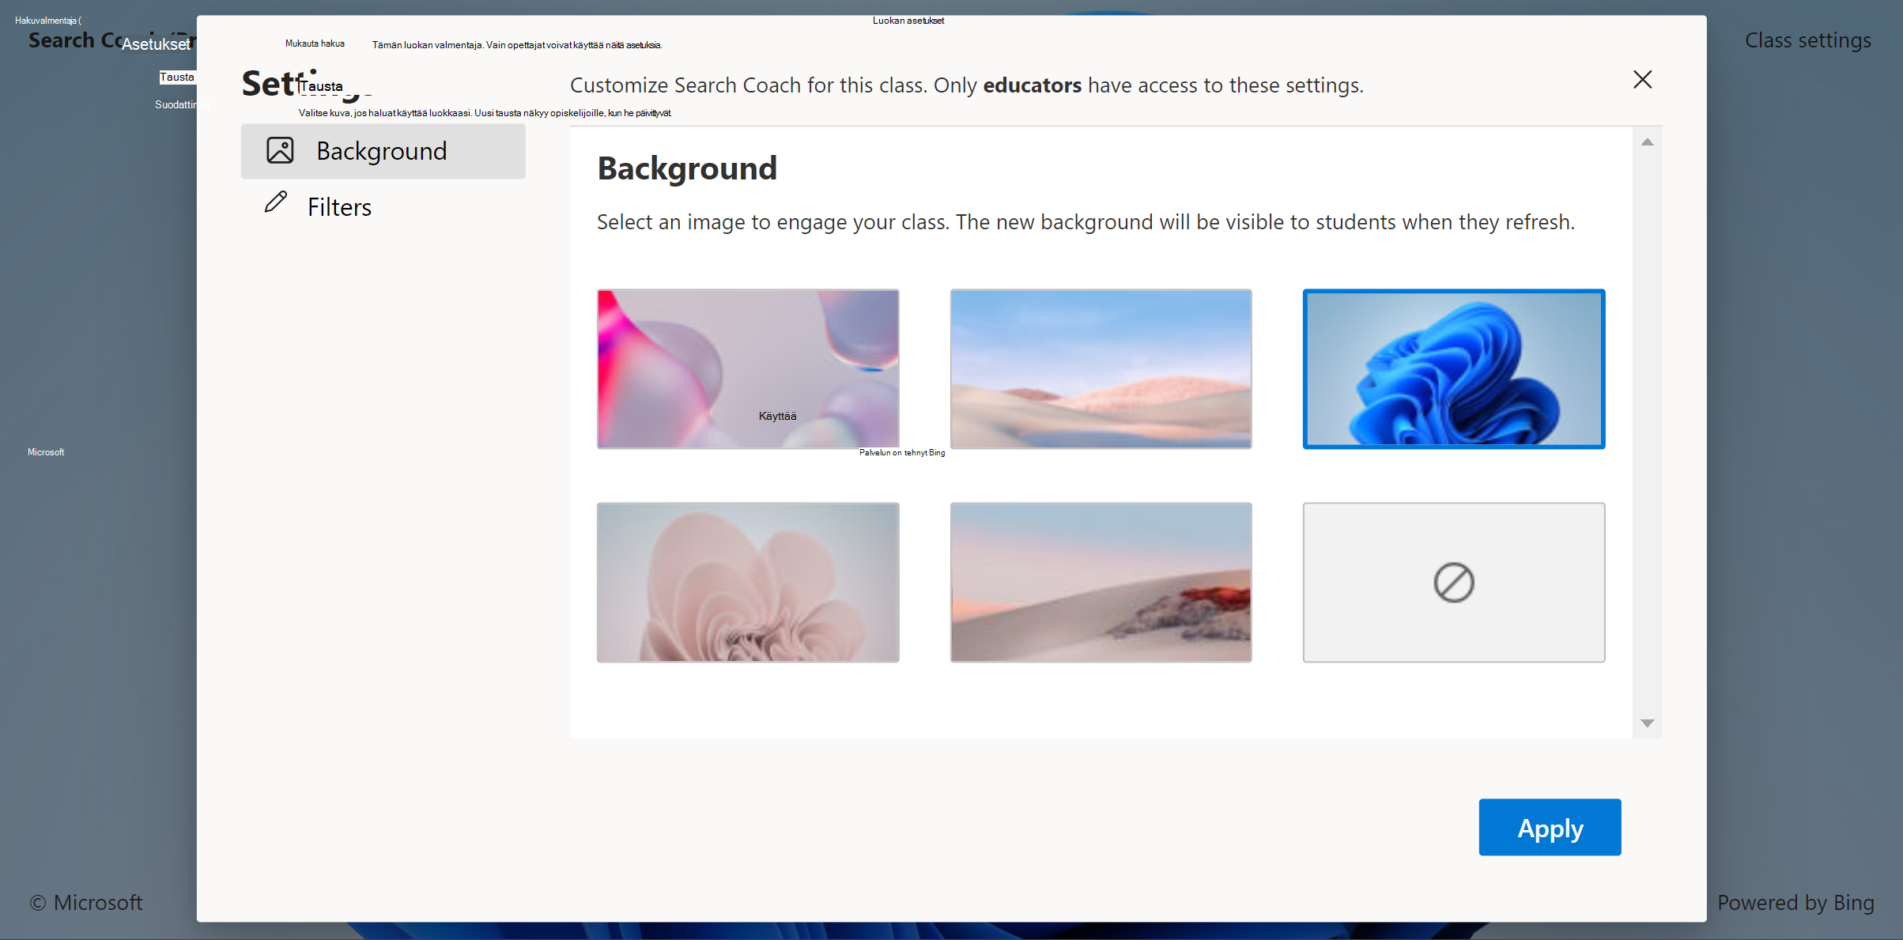Viewport: 1903px width, 940px height.
Task: Select the sandy desert dunes background
Action: coord(1100,368)
